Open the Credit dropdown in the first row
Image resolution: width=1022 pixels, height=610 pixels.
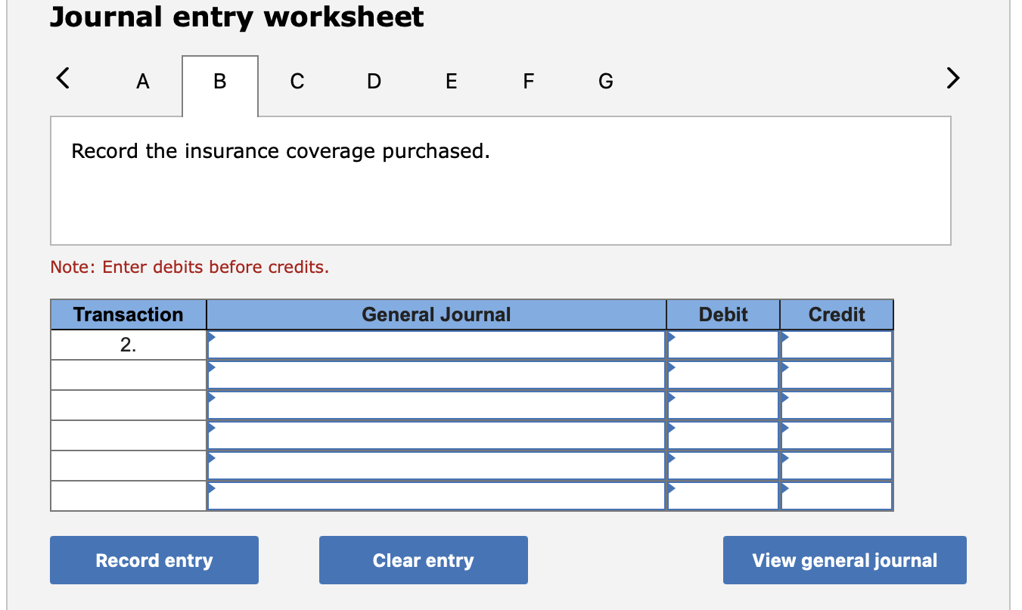[x=784, y=338]
